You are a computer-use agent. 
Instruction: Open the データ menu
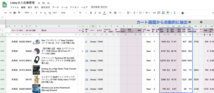pos(56,7)
